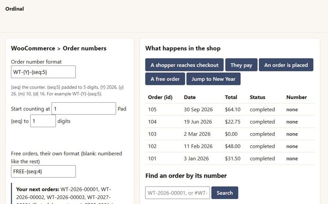The image size is (328, 204).
Task: Click the date '3 Jan 2026'
Action: click(x=196, y=159)
